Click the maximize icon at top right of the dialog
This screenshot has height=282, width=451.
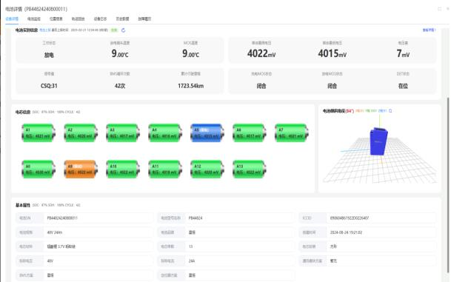439,9
